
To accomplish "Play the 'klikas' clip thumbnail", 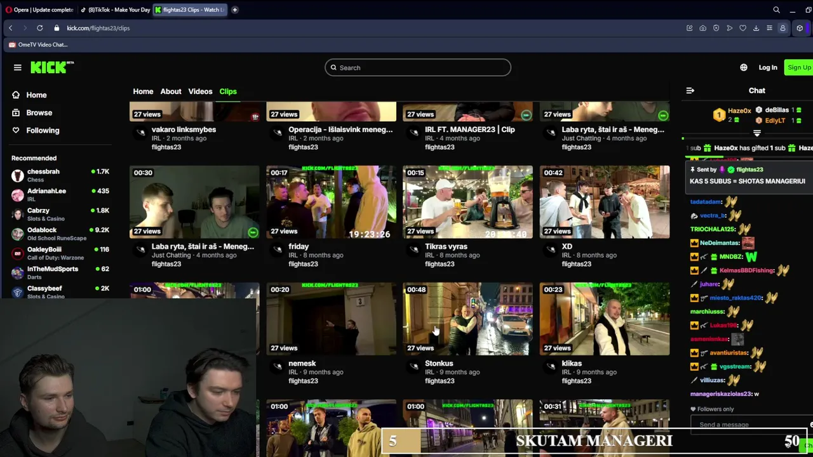I will pyautogui.click(x=605, y=319).
